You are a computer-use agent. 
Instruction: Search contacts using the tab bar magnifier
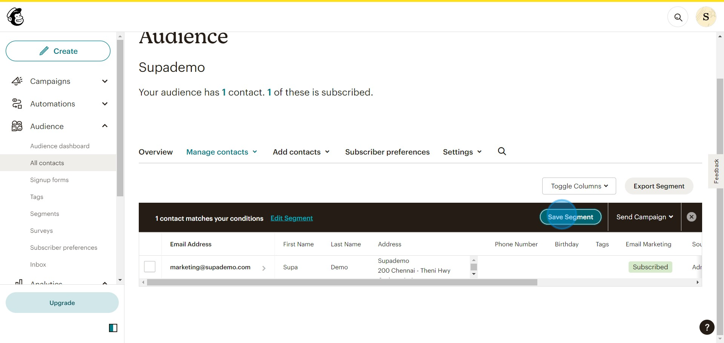(502, 151)
